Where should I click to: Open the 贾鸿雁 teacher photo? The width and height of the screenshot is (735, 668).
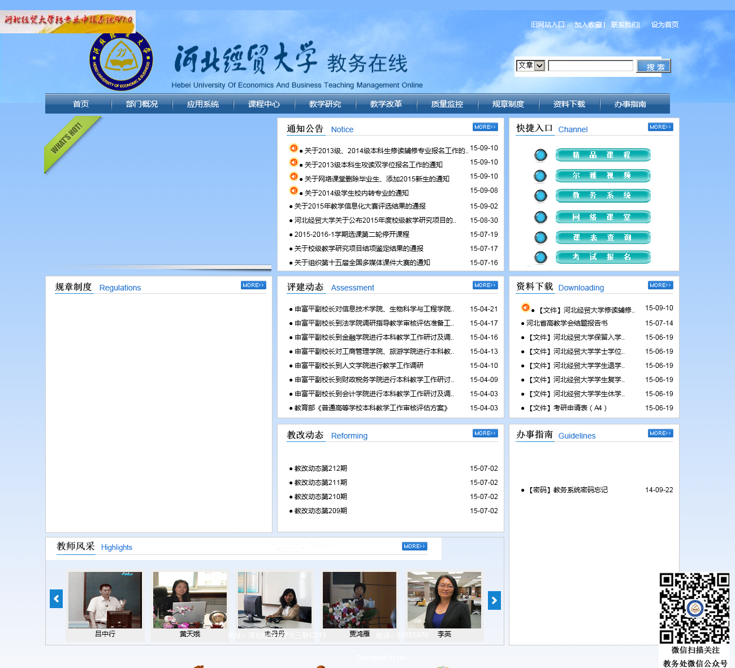[360, 600]
